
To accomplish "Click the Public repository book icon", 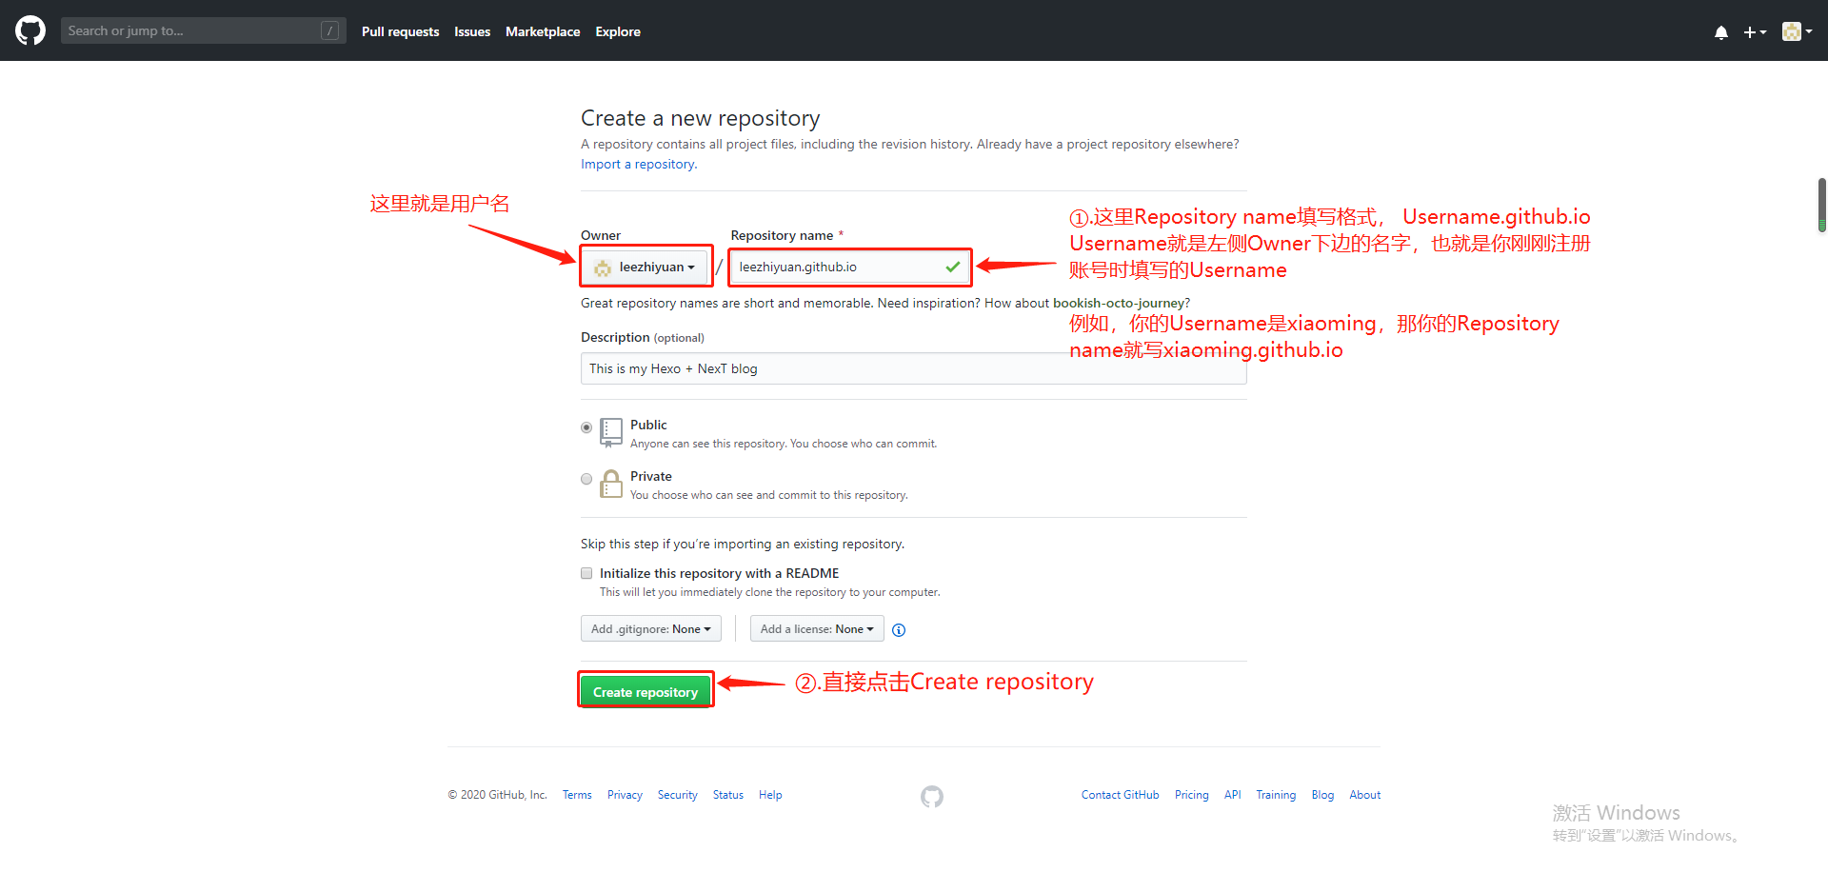I will 611,432.
